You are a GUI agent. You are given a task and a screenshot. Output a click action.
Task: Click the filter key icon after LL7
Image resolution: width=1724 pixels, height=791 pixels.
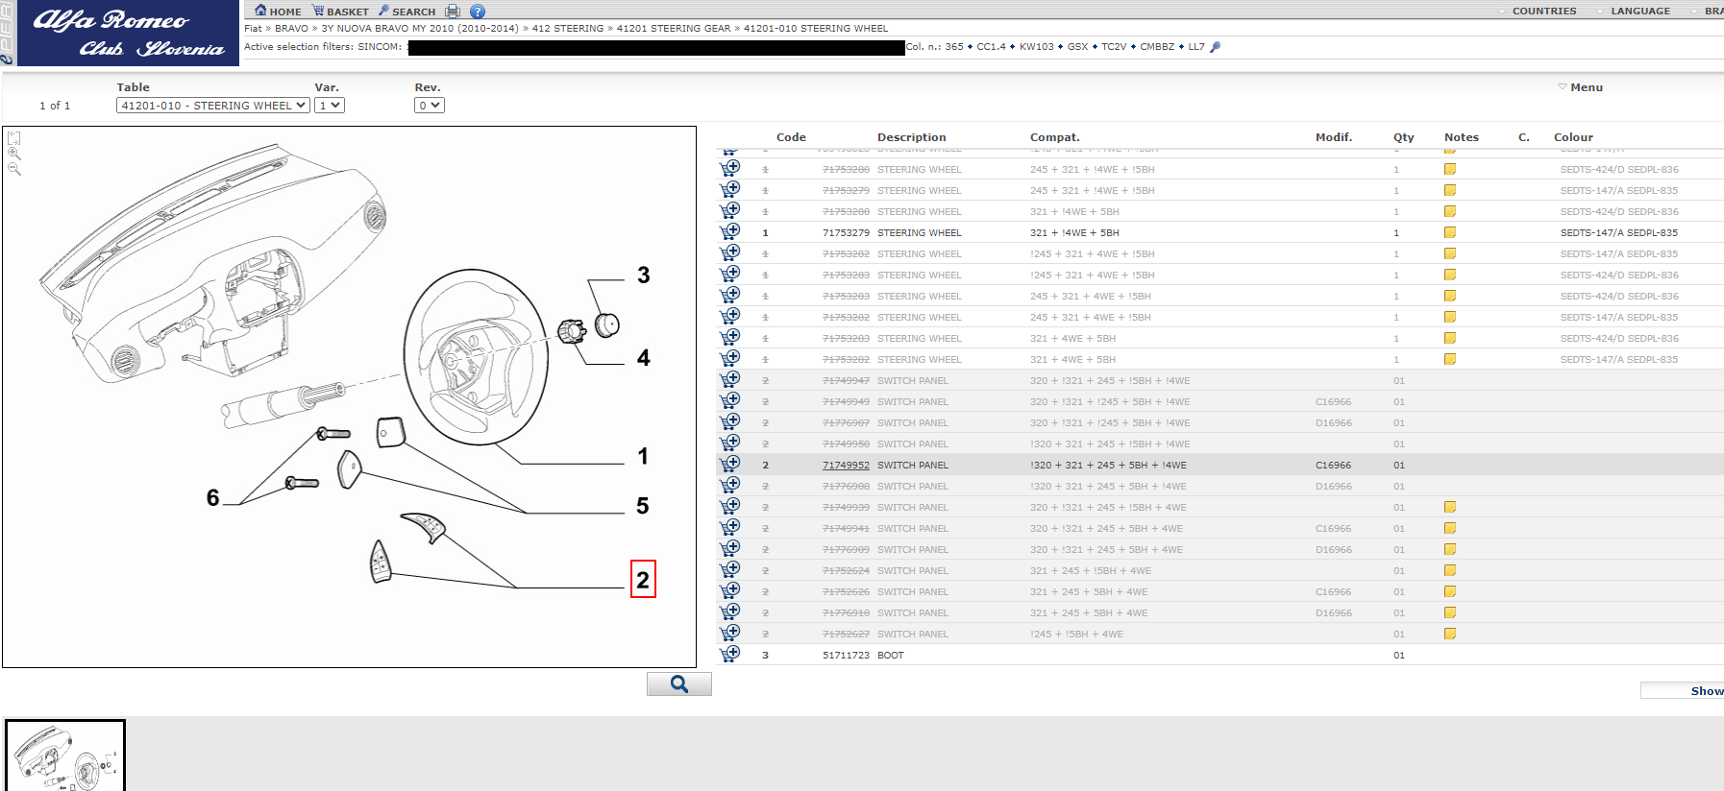(x=1215, y=47)
